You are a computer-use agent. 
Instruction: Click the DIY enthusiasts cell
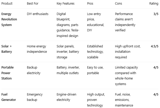click(x=38, y=14)
